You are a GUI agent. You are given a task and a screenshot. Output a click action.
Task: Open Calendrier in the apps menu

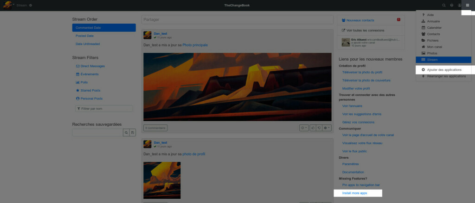coord(443,27)
